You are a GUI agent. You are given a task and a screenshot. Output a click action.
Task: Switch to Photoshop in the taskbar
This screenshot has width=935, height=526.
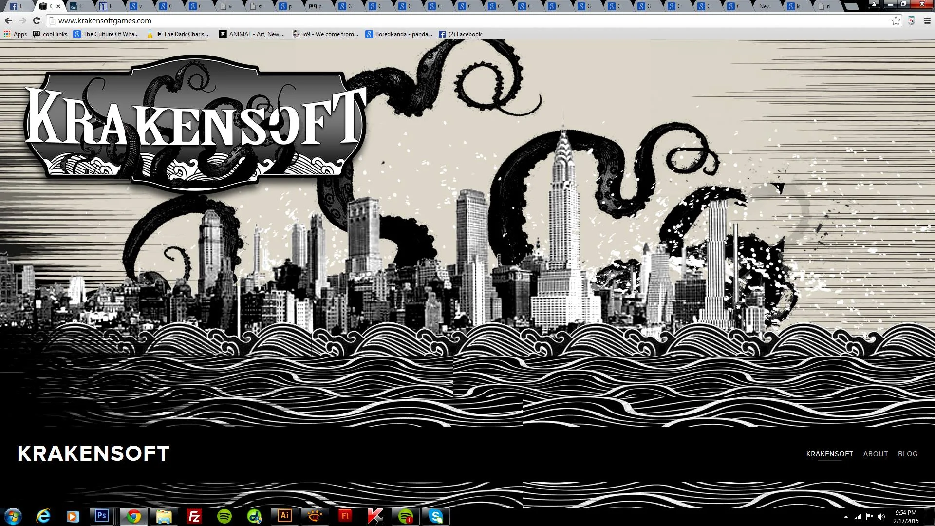(102, 516)
